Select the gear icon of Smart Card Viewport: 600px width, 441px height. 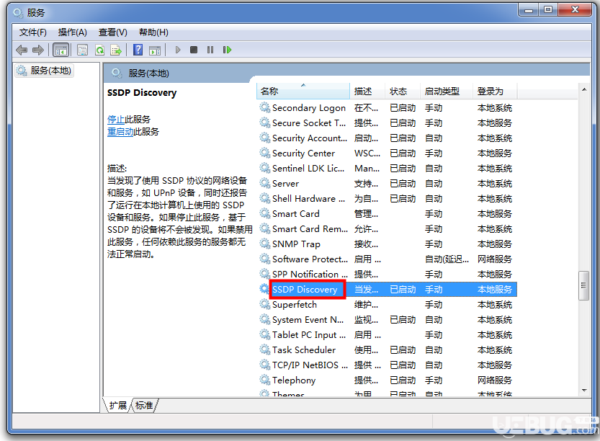265,213
